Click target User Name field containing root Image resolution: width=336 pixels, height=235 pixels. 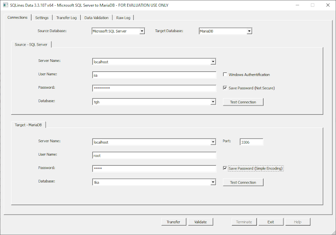154,156
